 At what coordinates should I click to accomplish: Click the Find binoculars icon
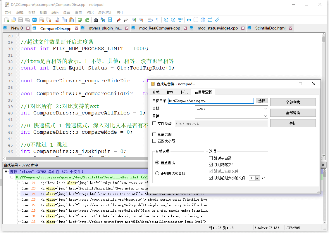click(96, 20)
